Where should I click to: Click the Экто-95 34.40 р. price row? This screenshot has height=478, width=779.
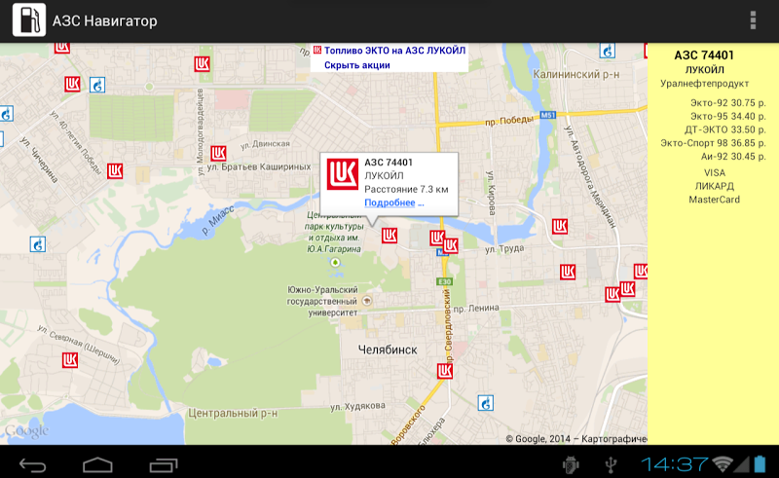[x=727, y=116]
